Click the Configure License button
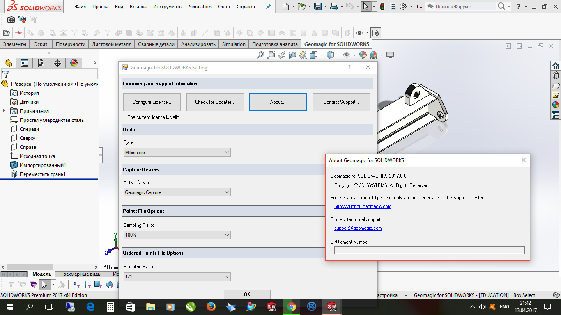Viewport: 561px width, 315px height. coord(152,102)
